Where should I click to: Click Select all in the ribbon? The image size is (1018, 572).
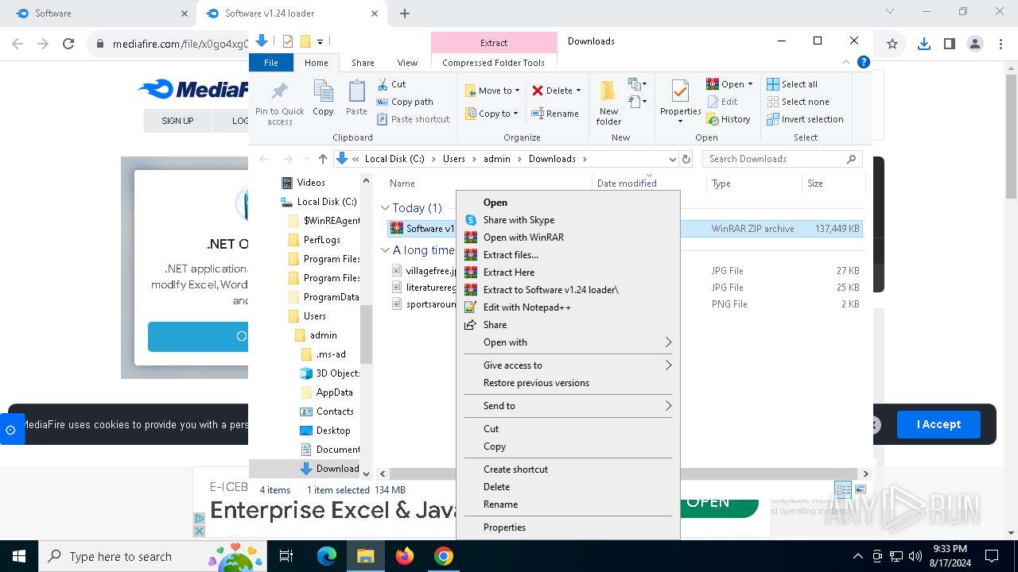point(792,84)
